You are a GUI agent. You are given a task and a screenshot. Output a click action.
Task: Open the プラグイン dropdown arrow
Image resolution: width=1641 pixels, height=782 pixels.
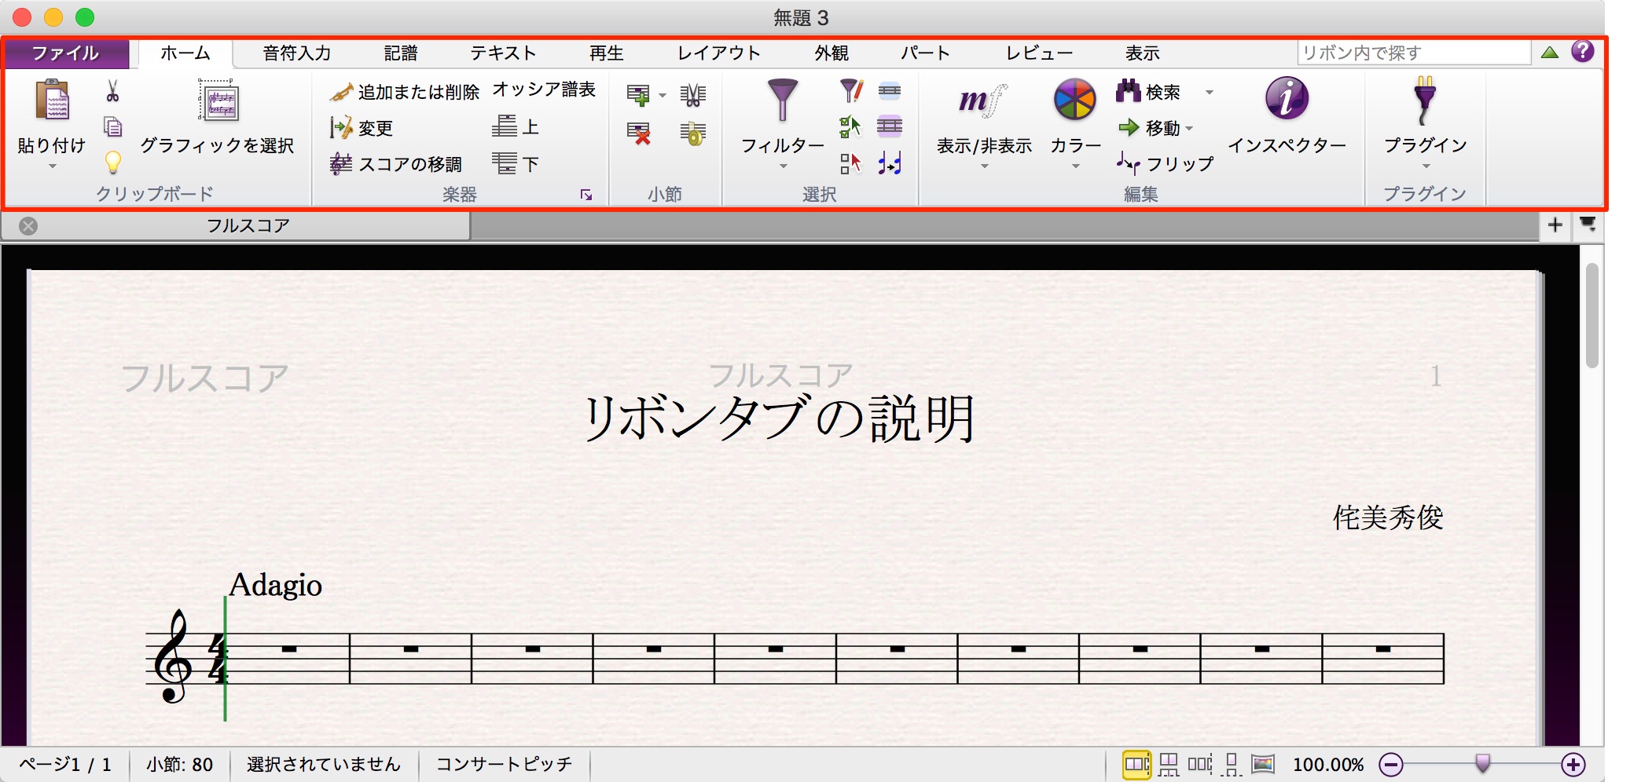click(x=1426, y=166)
